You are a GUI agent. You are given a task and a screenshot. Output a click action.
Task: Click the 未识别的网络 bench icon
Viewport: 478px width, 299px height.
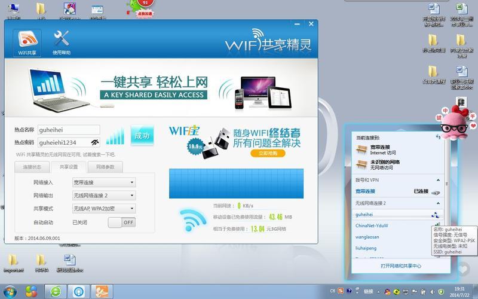(x=362, y=164)
